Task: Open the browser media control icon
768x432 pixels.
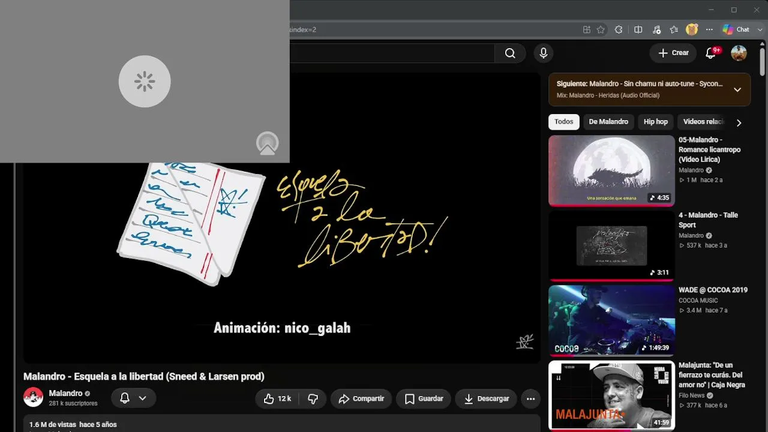Action: coord(656,29)
